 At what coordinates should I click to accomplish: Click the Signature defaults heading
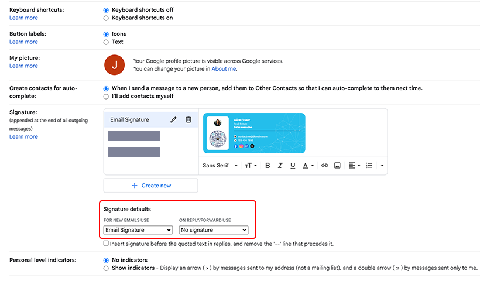127,209
